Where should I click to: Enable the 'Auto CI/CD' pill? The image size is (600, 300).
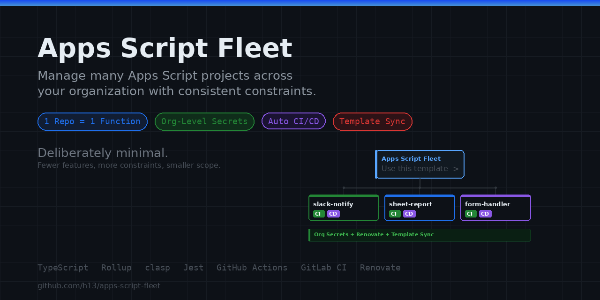point(293,121)
